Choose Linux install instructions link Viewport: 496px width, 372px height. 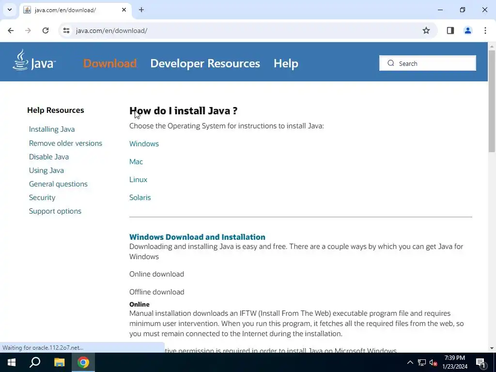coord(138,179)
